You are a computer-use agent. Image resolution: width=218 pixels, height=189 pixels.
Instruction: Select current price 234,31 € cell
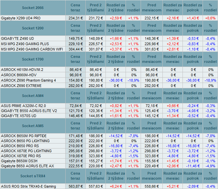click(x=75, y=18)
